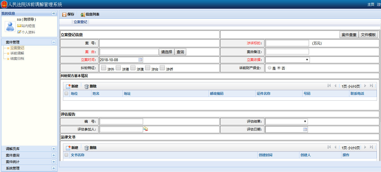Expand the 调解员库 panel
This screenshot has width=381, height=172.
(x=54, y=149)
